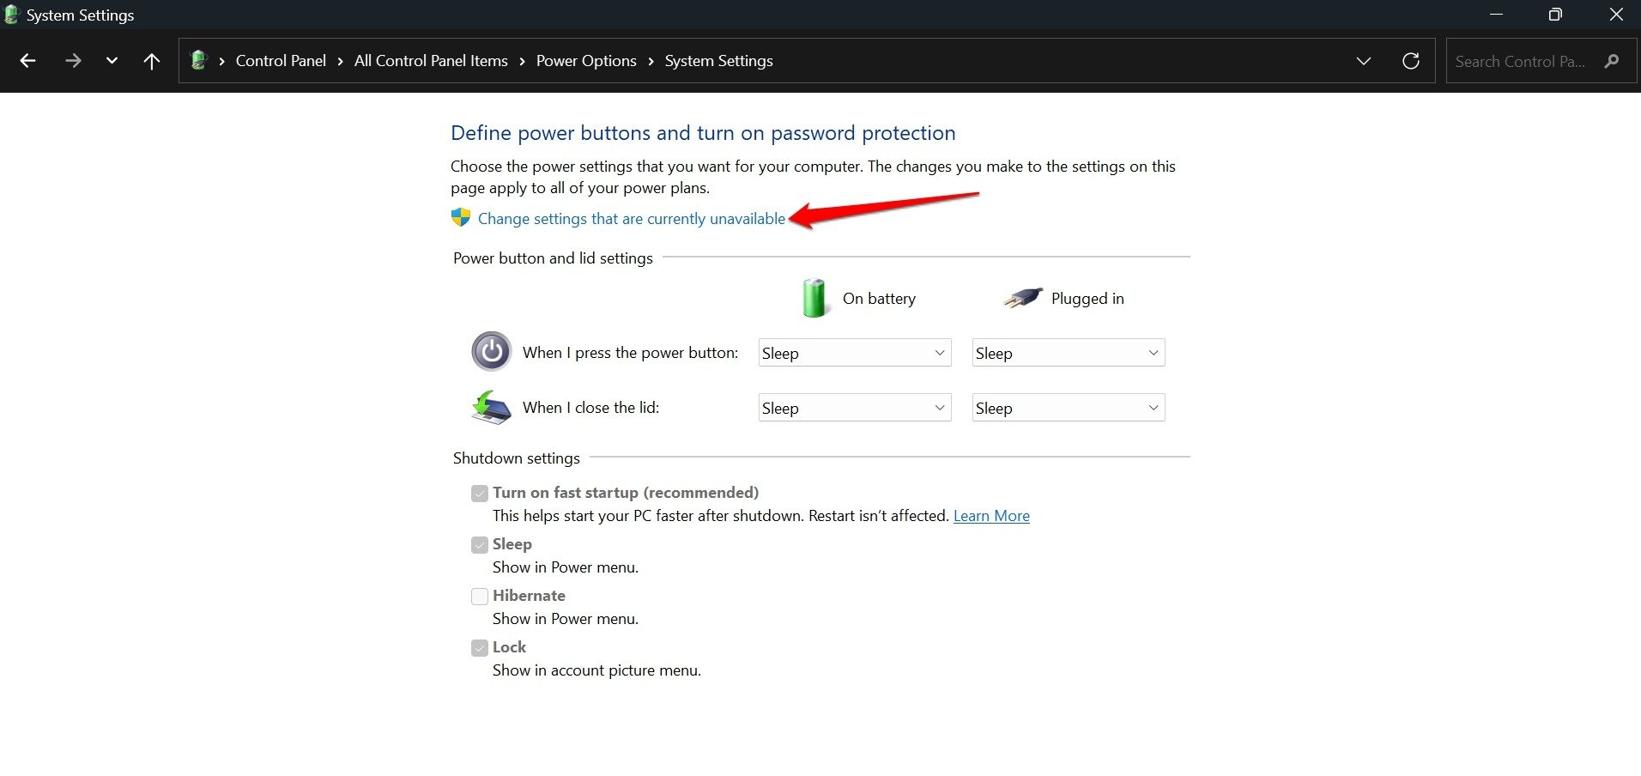Image resolution: width=1641 pixels, height=776 pixels.
Task: Refresh the System Settings page
Action: click(1411, 61)
